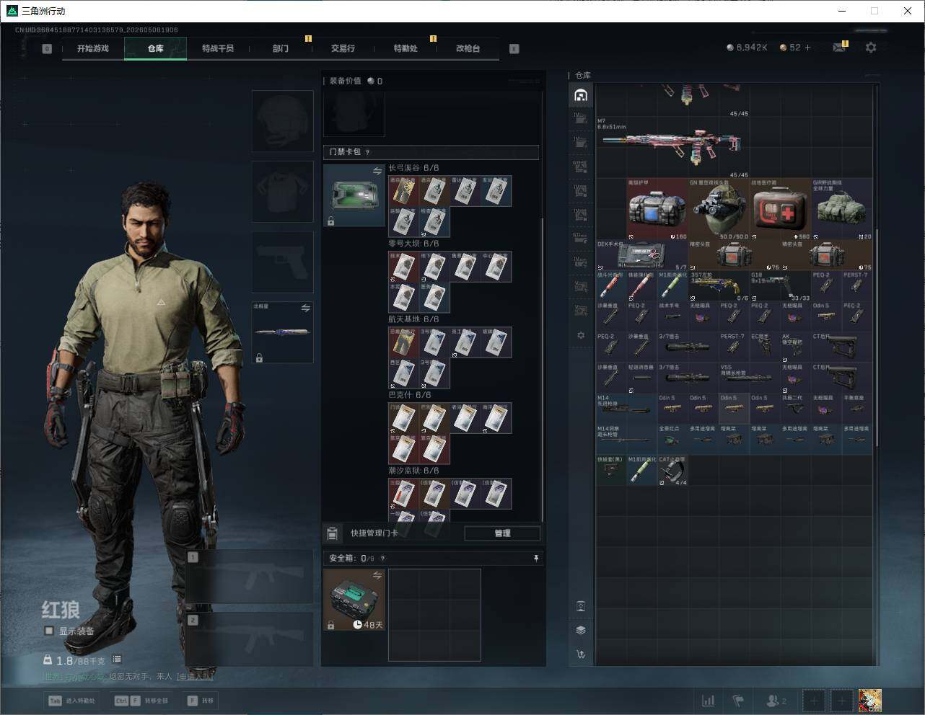Select the 仓库 tab
Image resolution: width=925 pixels, height=715 pixels.
[155, 48]
